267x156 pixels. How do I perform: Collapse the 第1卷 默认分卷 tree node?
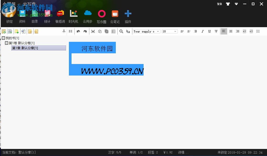click(7, 43)
